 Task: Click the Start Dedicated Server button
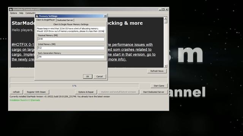coord(153,92)
